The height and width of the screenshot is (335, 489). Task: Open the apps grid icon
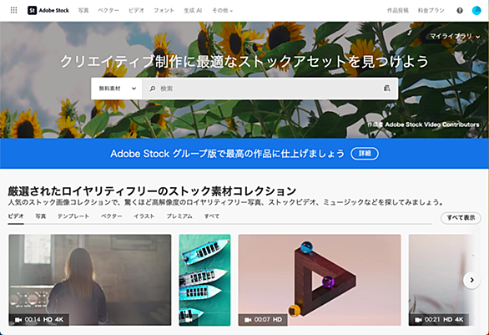(13, 10)
